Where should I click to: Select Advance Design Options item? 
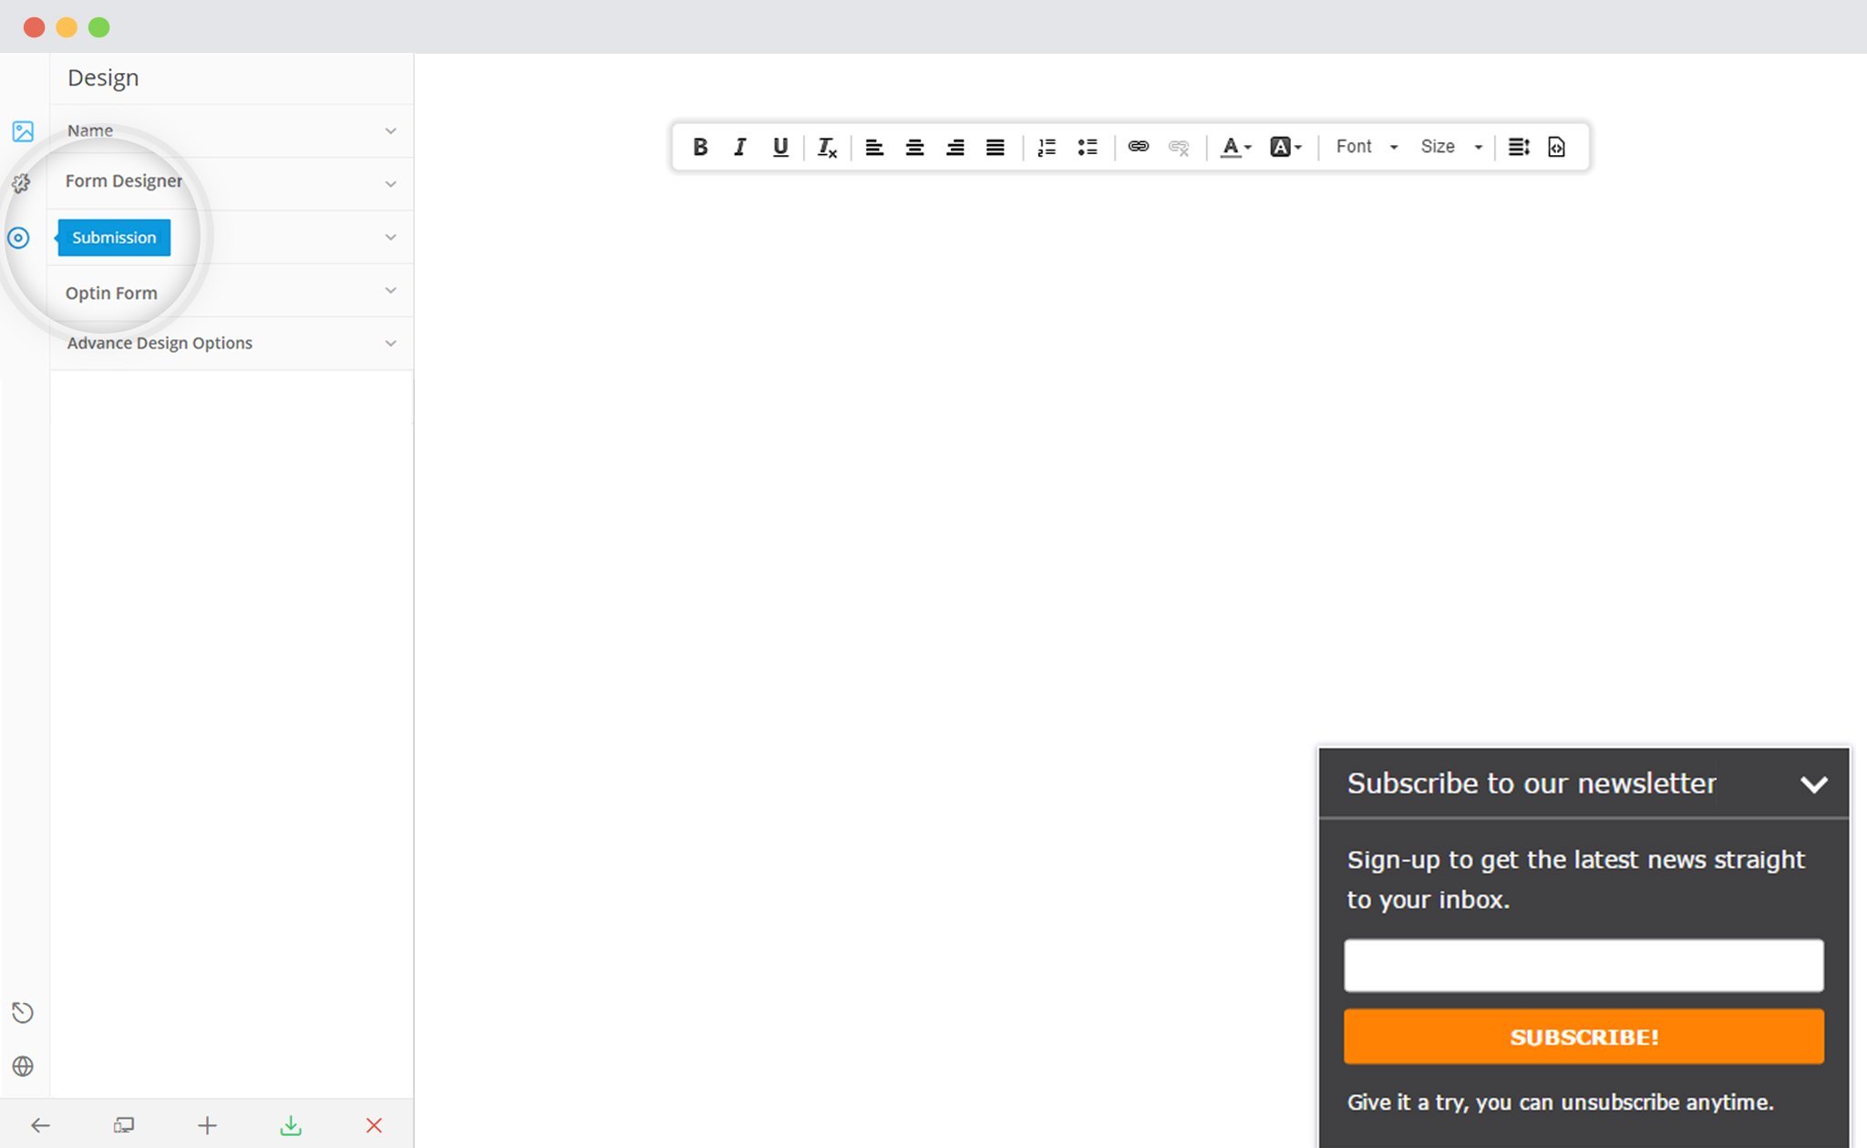pyautogui.click(x=232, y=344)
